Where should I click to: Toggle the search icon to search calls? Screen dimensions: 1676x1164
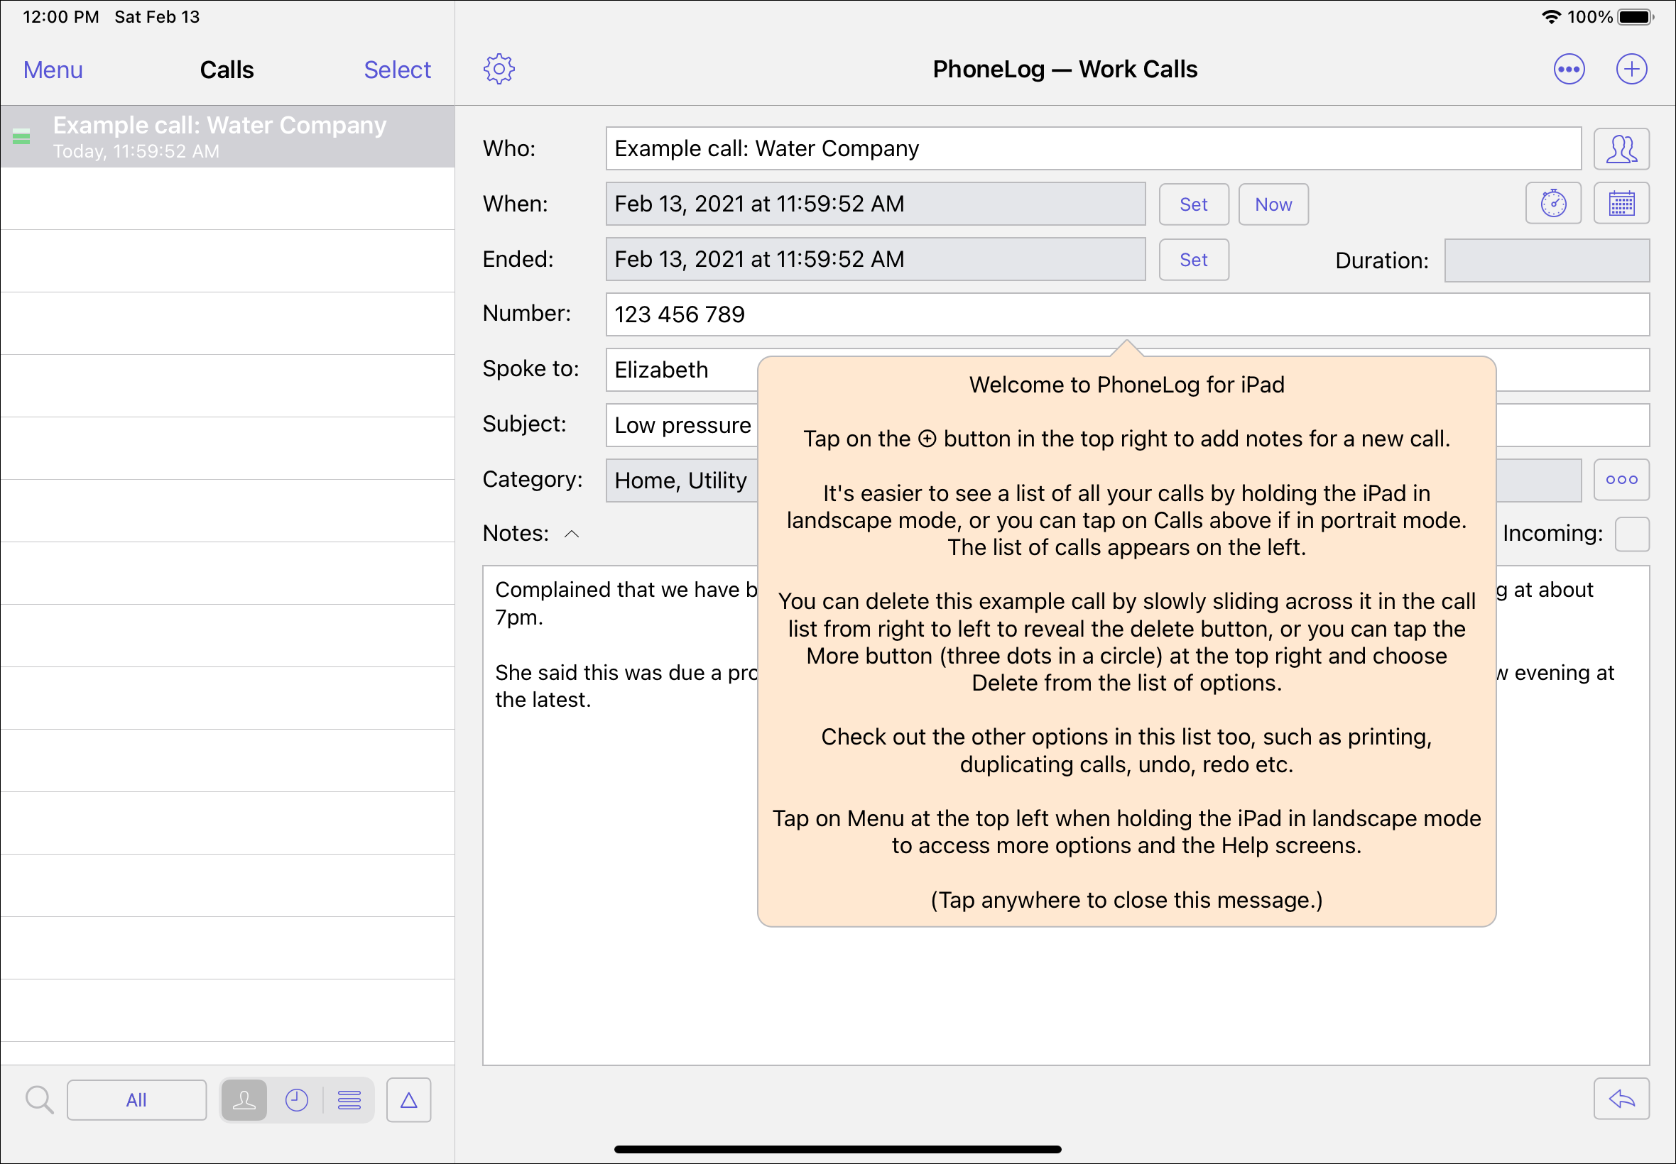38,1099
